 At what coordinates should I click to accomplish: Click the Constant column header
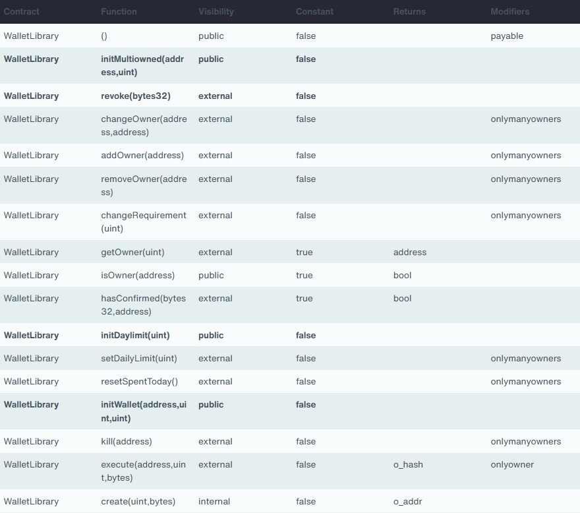314,11
